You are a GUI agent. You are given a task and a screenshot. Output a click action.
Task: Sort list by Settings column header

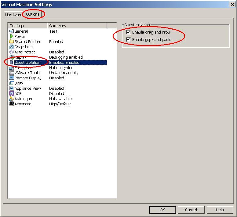[27, 26]
